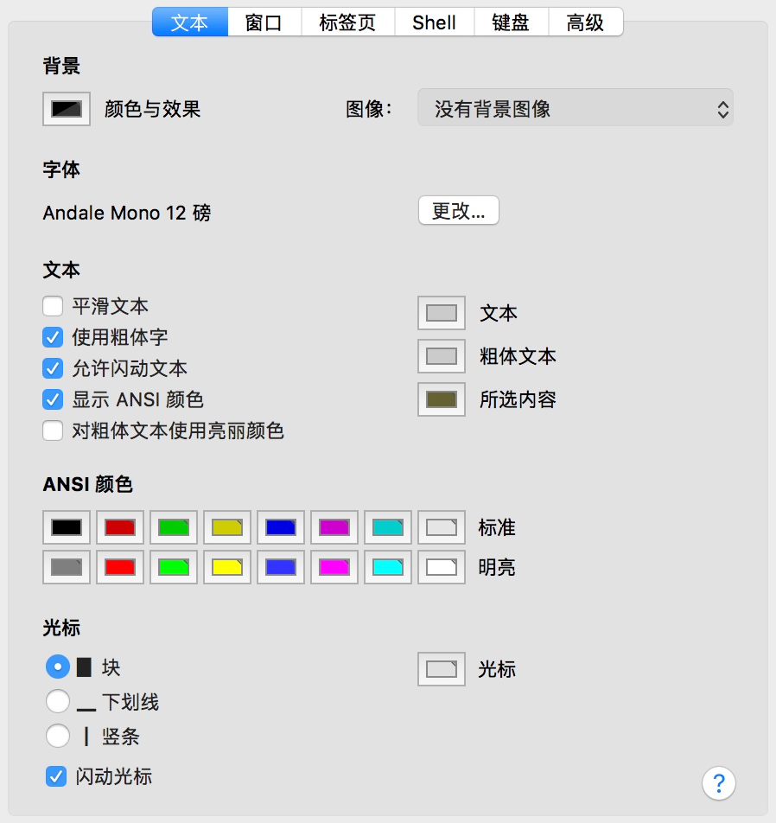
Task: Open the 粗体文本 bold text color well
Action: click(441, 356)
